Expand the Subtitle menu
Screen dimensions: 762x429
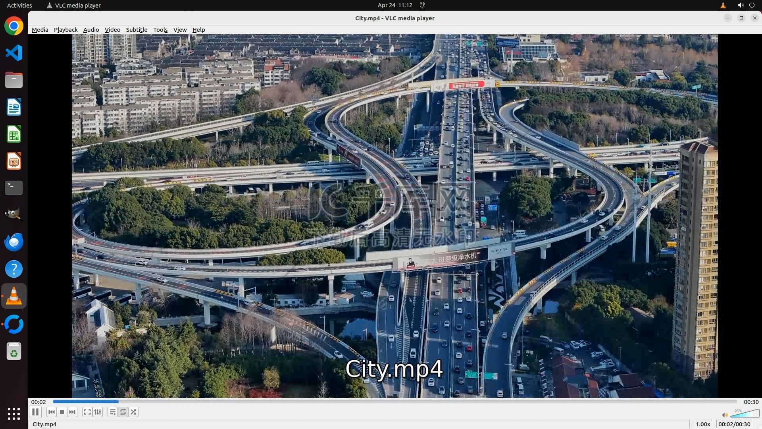(137, 30)
